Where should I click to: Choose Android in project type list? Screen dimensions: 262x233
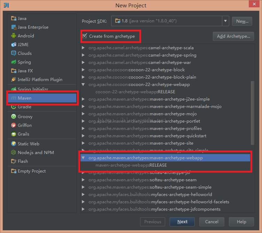coord(42,36)
